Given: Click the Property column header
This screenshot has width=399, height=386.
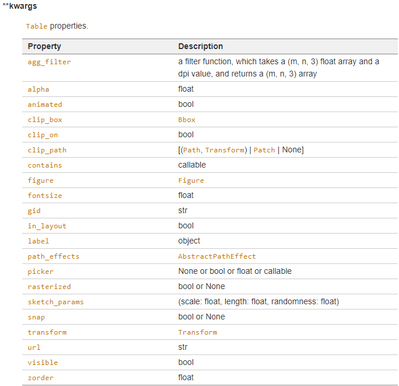Looking at the screenshot, I should tap(44, 46).
